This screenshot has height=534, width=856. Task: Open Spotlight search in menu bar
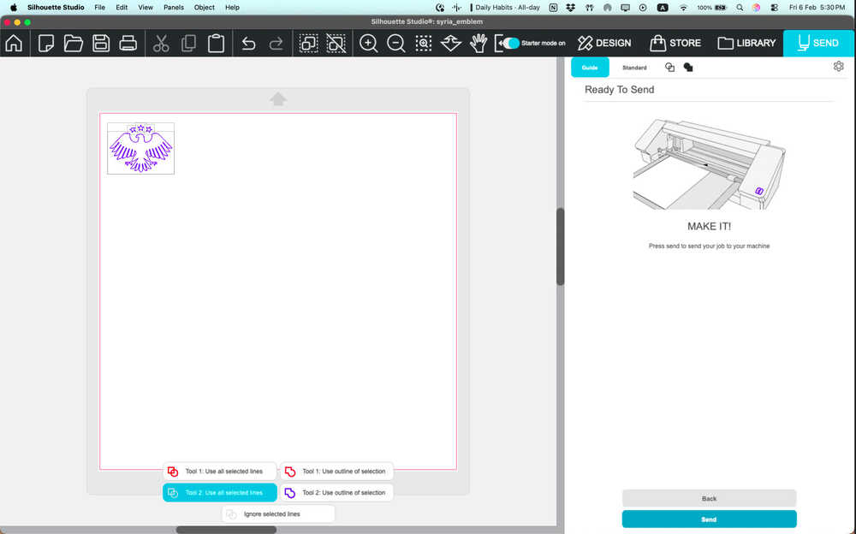pos(740,8)
